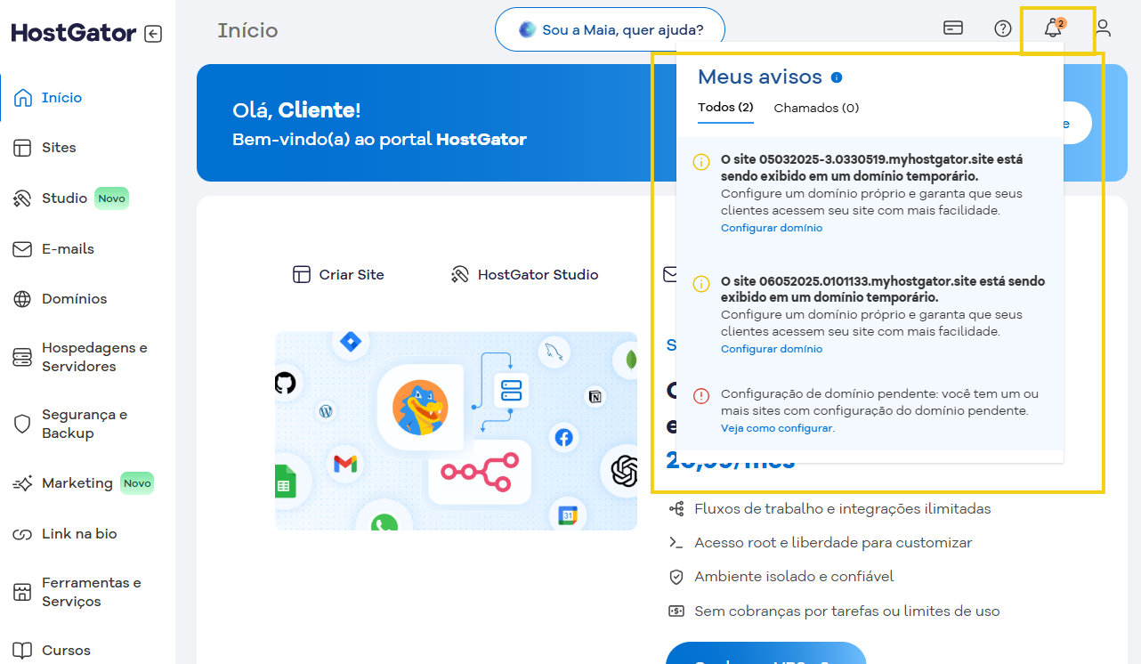Collapse the sidebar with the arrow icon

pyautogui.click(x=153, y=34)
